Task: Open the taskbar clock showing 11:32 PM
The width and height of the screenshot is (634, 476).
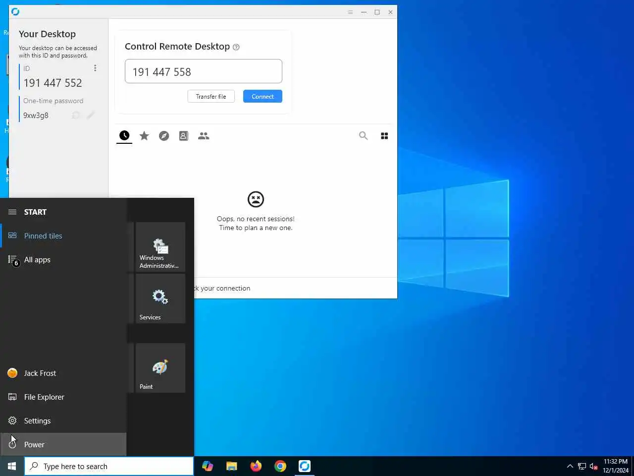Action: tap(616, 466)
